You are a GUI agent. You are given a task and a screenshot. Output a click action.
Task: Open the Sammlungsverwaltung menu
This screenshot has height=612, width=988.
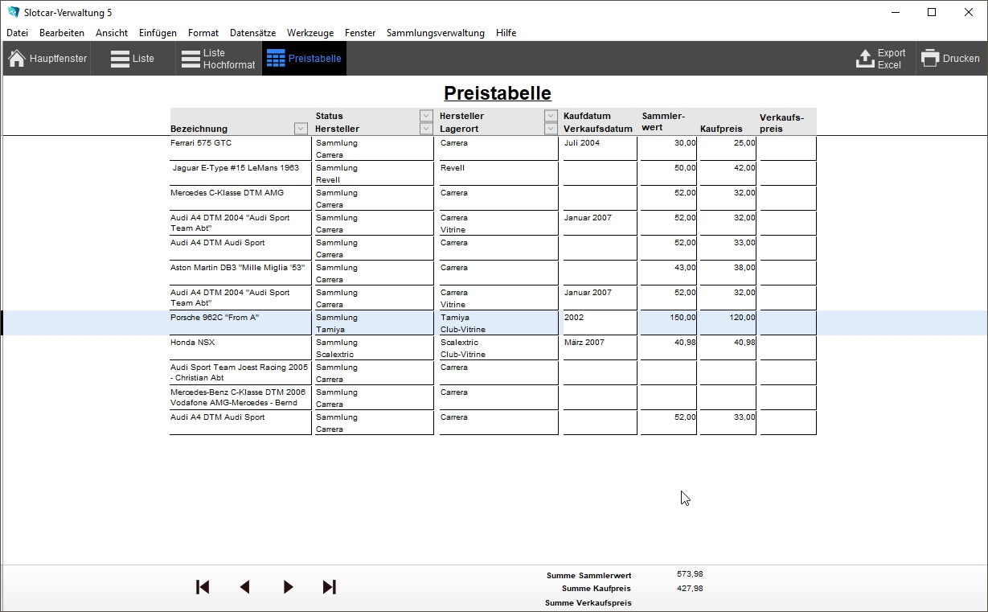(435, 33)
